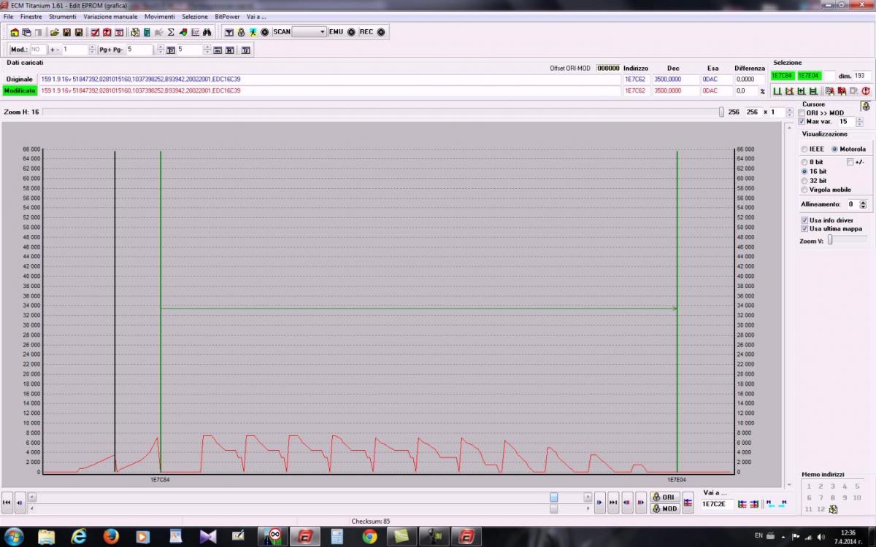Click the green Modificato button

click(20, 90)
